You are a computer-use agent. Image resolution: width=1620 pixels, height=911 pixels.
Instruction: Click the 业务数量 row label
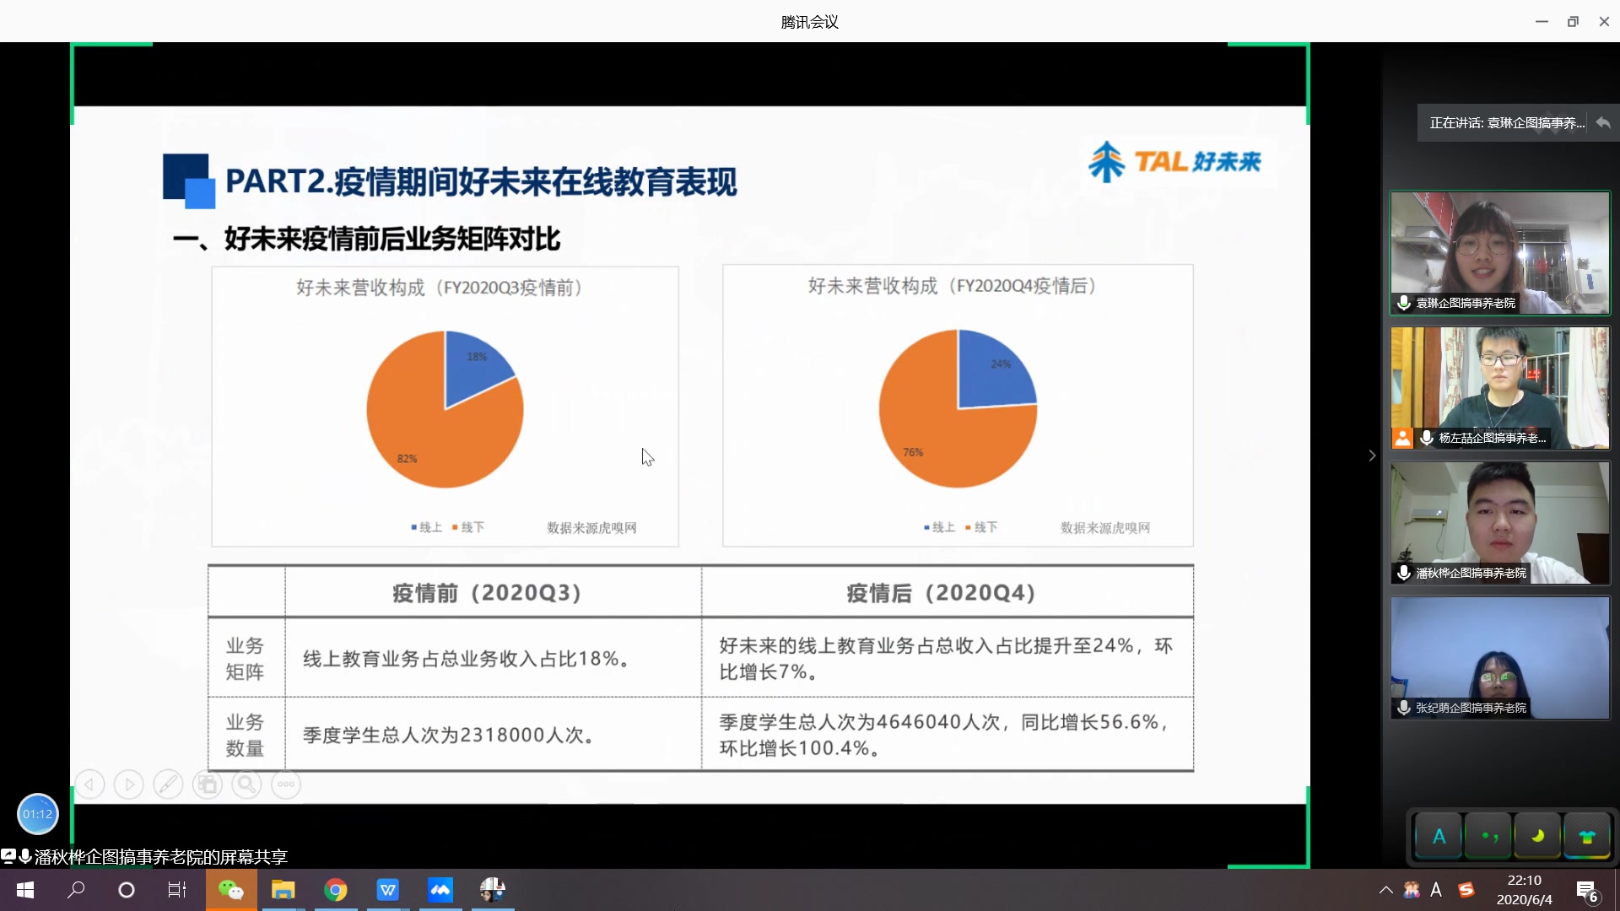[x=245, y=736]
